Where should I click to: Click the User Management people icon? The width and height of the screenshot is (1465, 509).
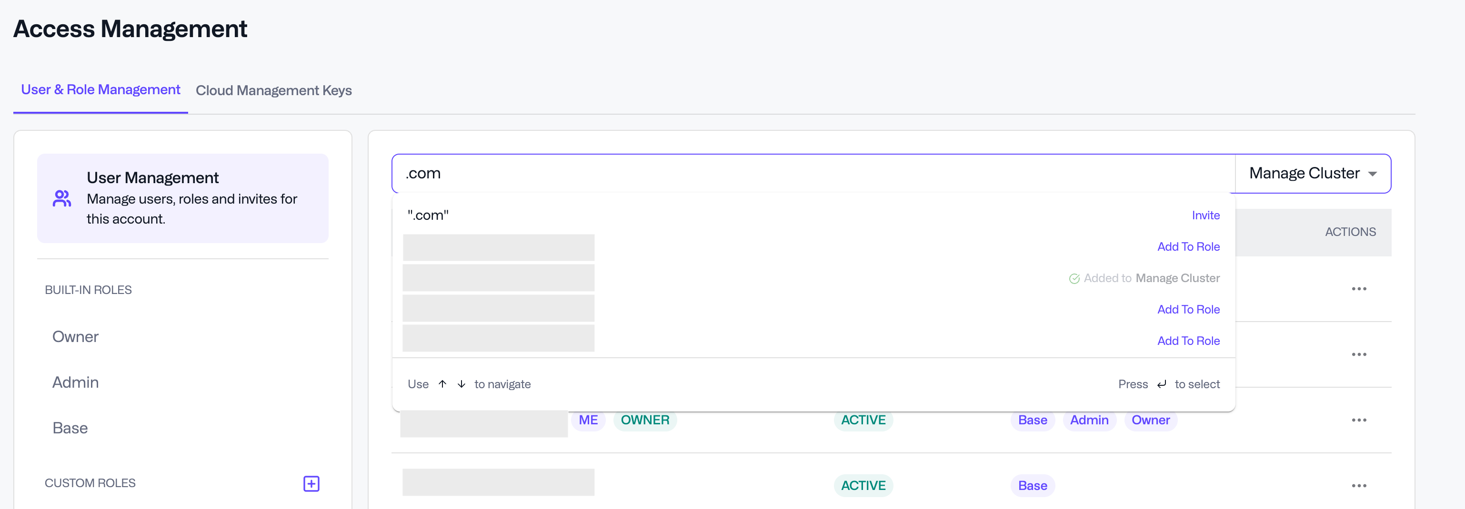[61, 198]
